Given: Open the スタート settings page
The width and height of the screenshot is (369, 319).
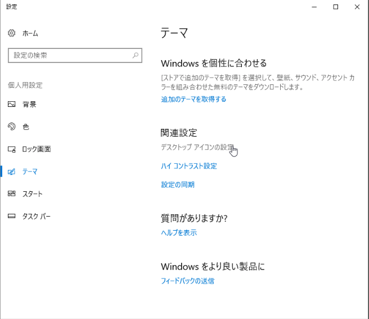Looking at the screenshot, I should coord(33,194).
